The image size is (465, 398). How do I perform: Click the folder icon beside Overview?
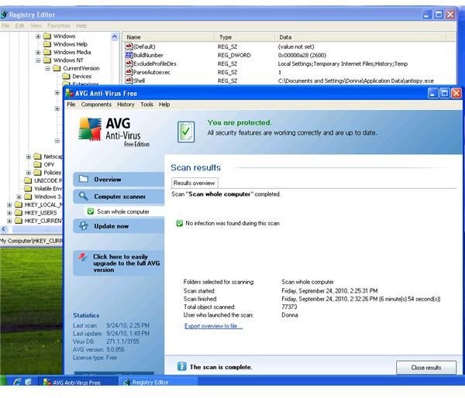(x=84, y=179)
